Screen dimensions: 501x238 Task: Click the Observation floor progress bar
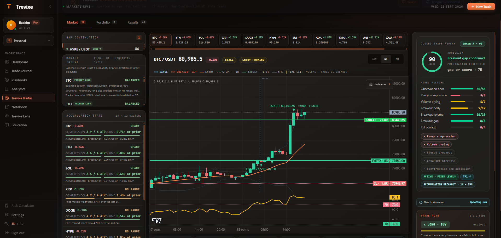462,89
